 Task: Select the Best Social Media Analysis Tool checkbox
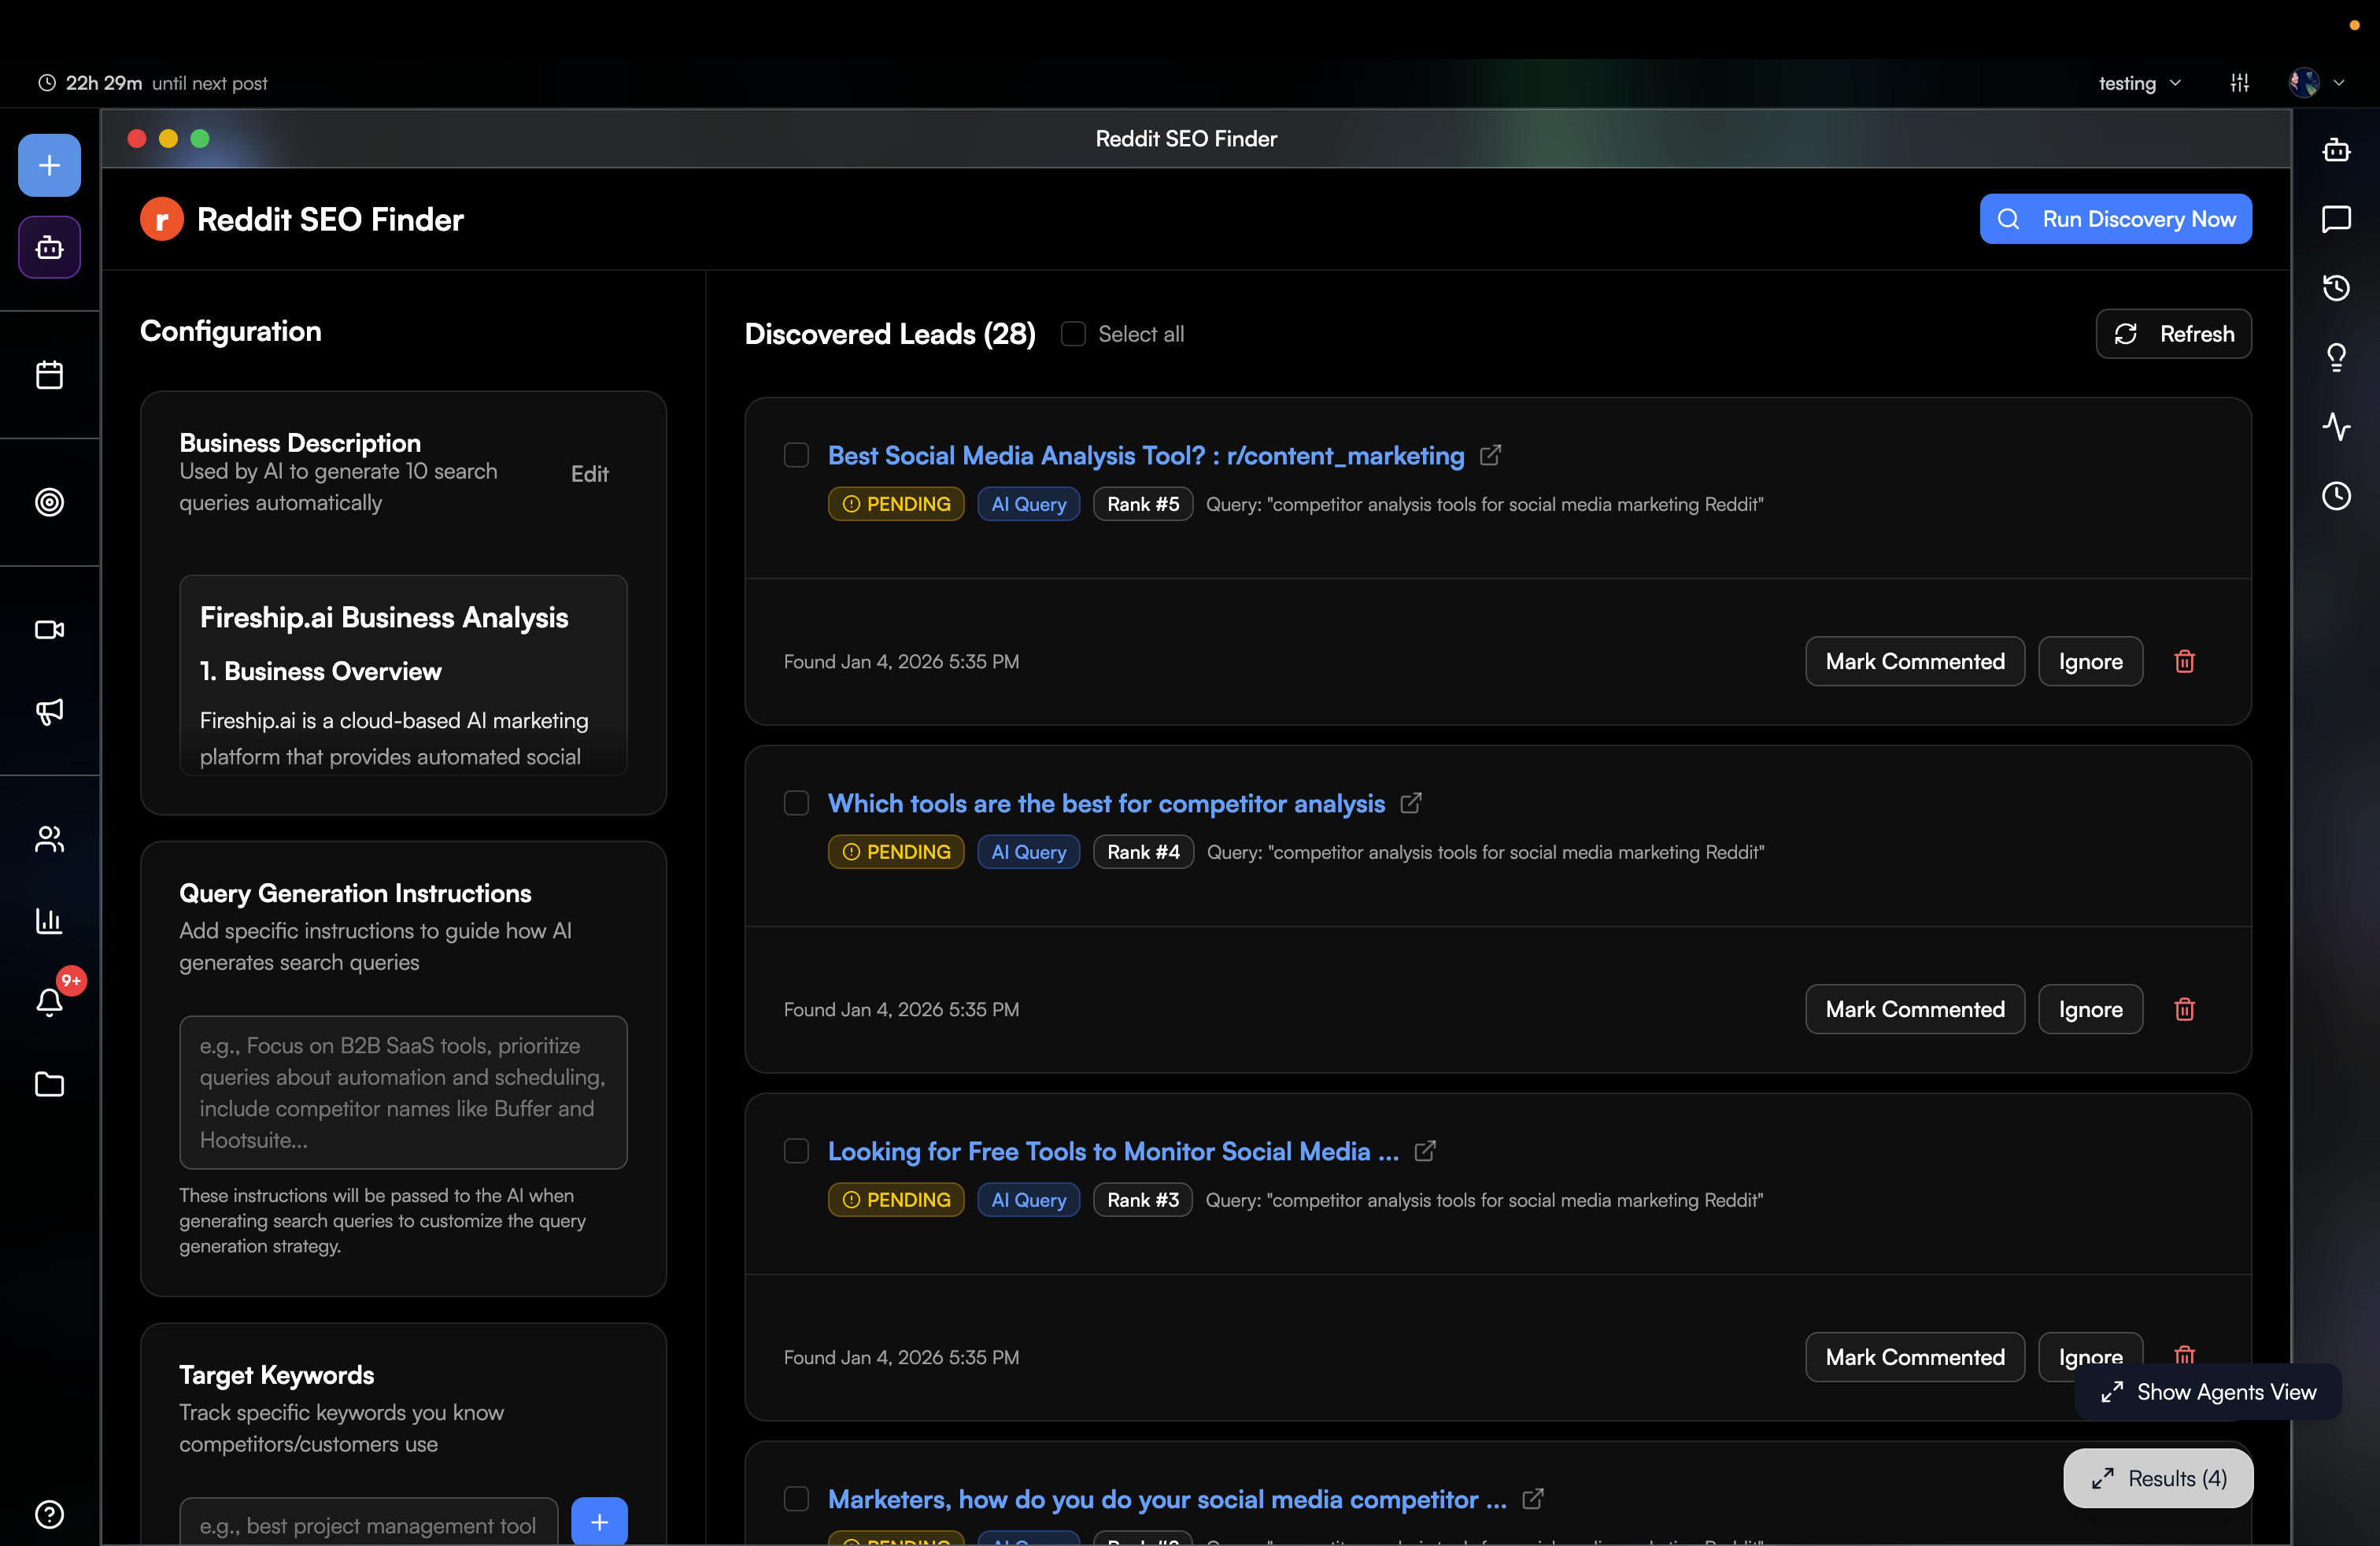[796, 455]
